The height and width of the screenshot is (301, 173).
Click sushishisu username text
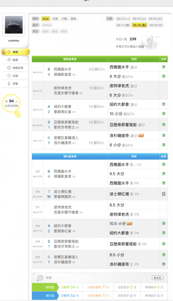tap(14, 41)
